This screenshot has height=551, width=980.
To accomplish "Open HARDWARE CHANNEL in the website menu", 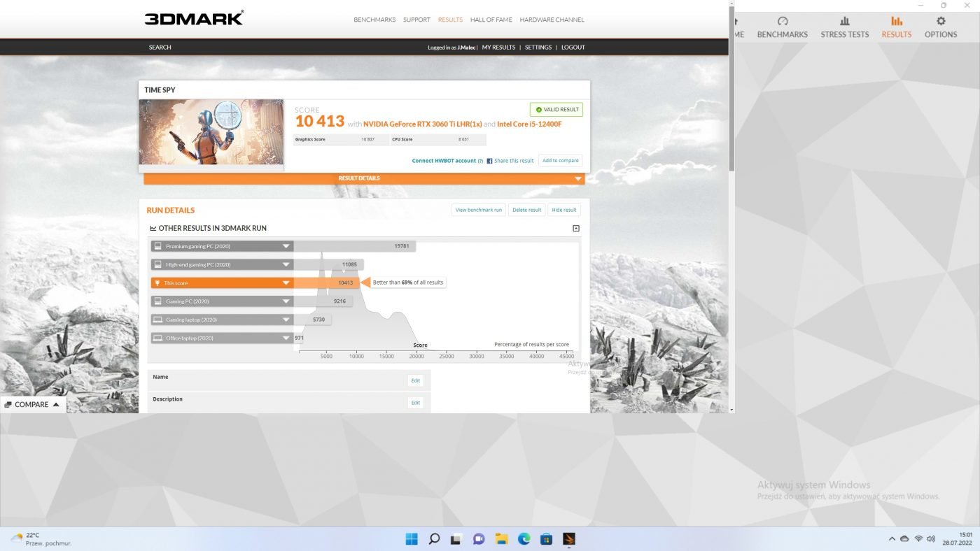I will [x=552, y=20].
